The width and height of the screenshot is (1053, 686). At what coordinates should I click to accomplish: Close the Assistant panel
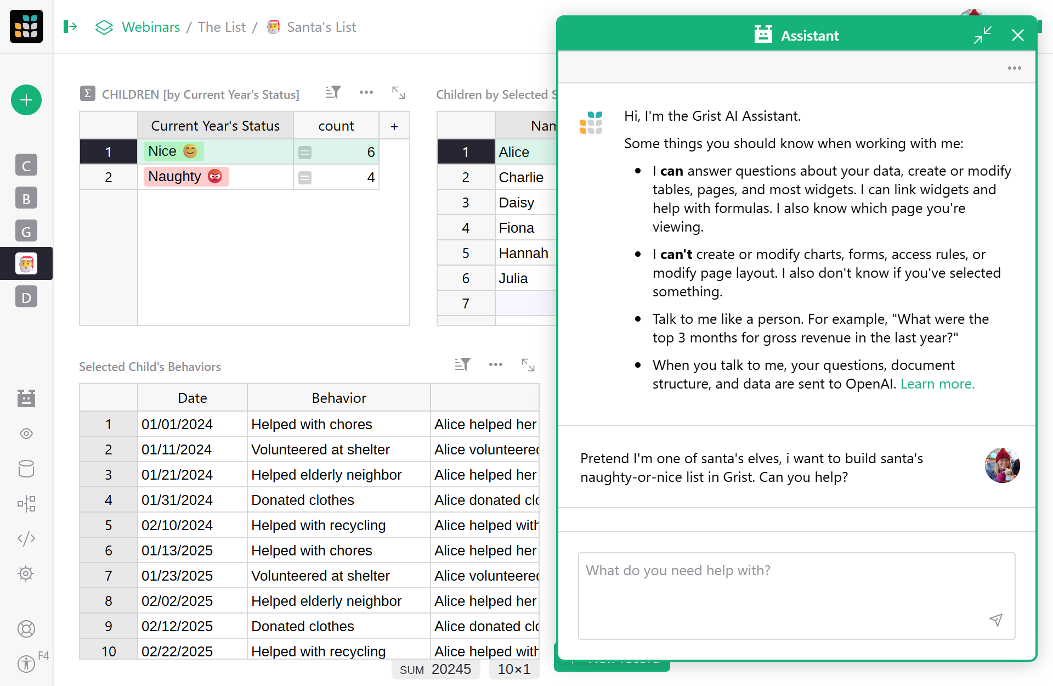coord(1018,35)
